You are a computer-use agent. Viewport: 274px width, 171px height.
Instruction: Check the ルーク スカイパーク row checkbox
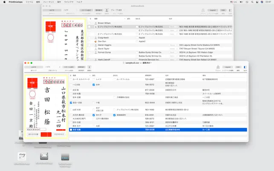[x=71, y=79]
